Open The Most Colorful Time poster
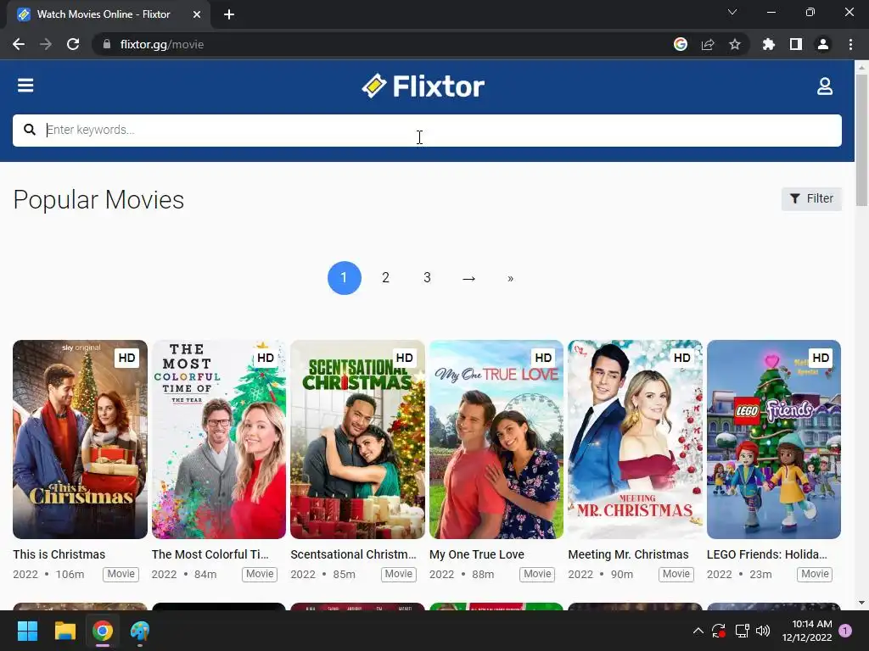Screen dimensions: 869x651 click(219, 439)
